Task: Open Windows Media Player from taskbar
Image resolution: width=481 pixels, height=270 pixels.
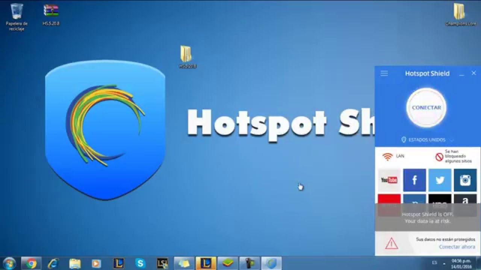Action: 97,264
